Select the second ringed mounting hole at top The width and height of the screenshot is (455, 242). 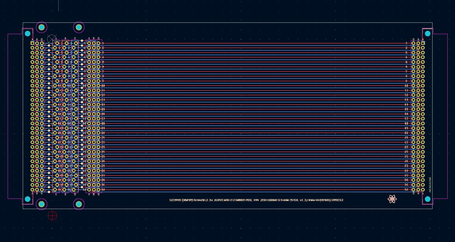point(79,27)
